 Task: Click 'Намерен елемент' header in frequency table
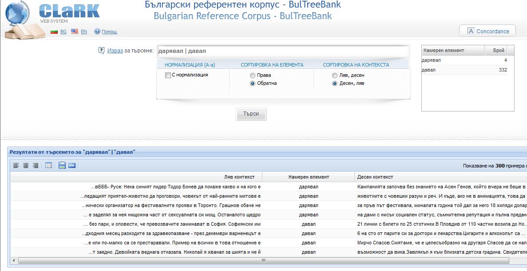pos(453,51)
